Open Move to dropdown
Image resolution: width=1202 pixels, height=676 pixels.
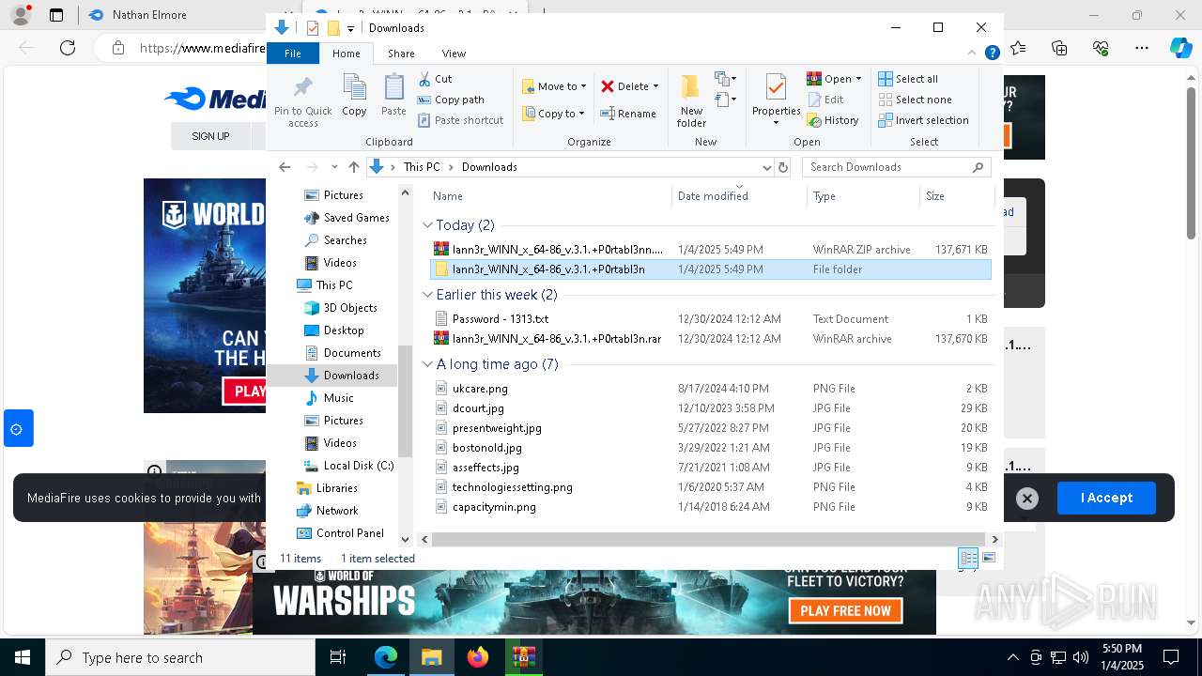(554, 86)
